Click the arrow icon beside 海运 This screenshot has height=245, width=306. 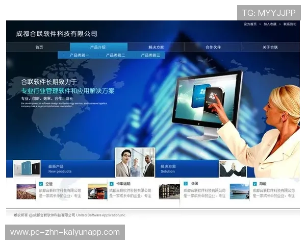pos(255,184)
